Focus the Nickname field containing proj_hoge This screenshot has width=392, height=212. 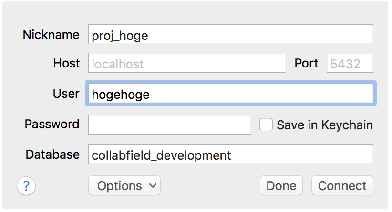(x=230, y=35)
